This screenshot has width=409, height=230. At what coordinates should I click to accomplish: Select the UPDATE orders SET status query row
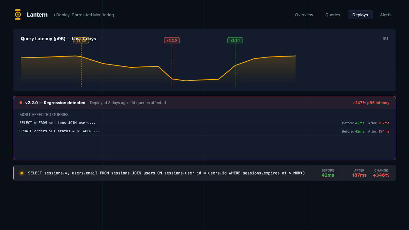point(60,131)
